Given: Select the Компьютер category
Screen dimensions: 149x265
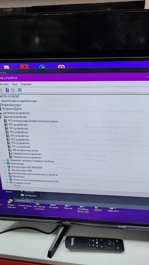Looking at the screenshot, I should (x=17, y=164).
